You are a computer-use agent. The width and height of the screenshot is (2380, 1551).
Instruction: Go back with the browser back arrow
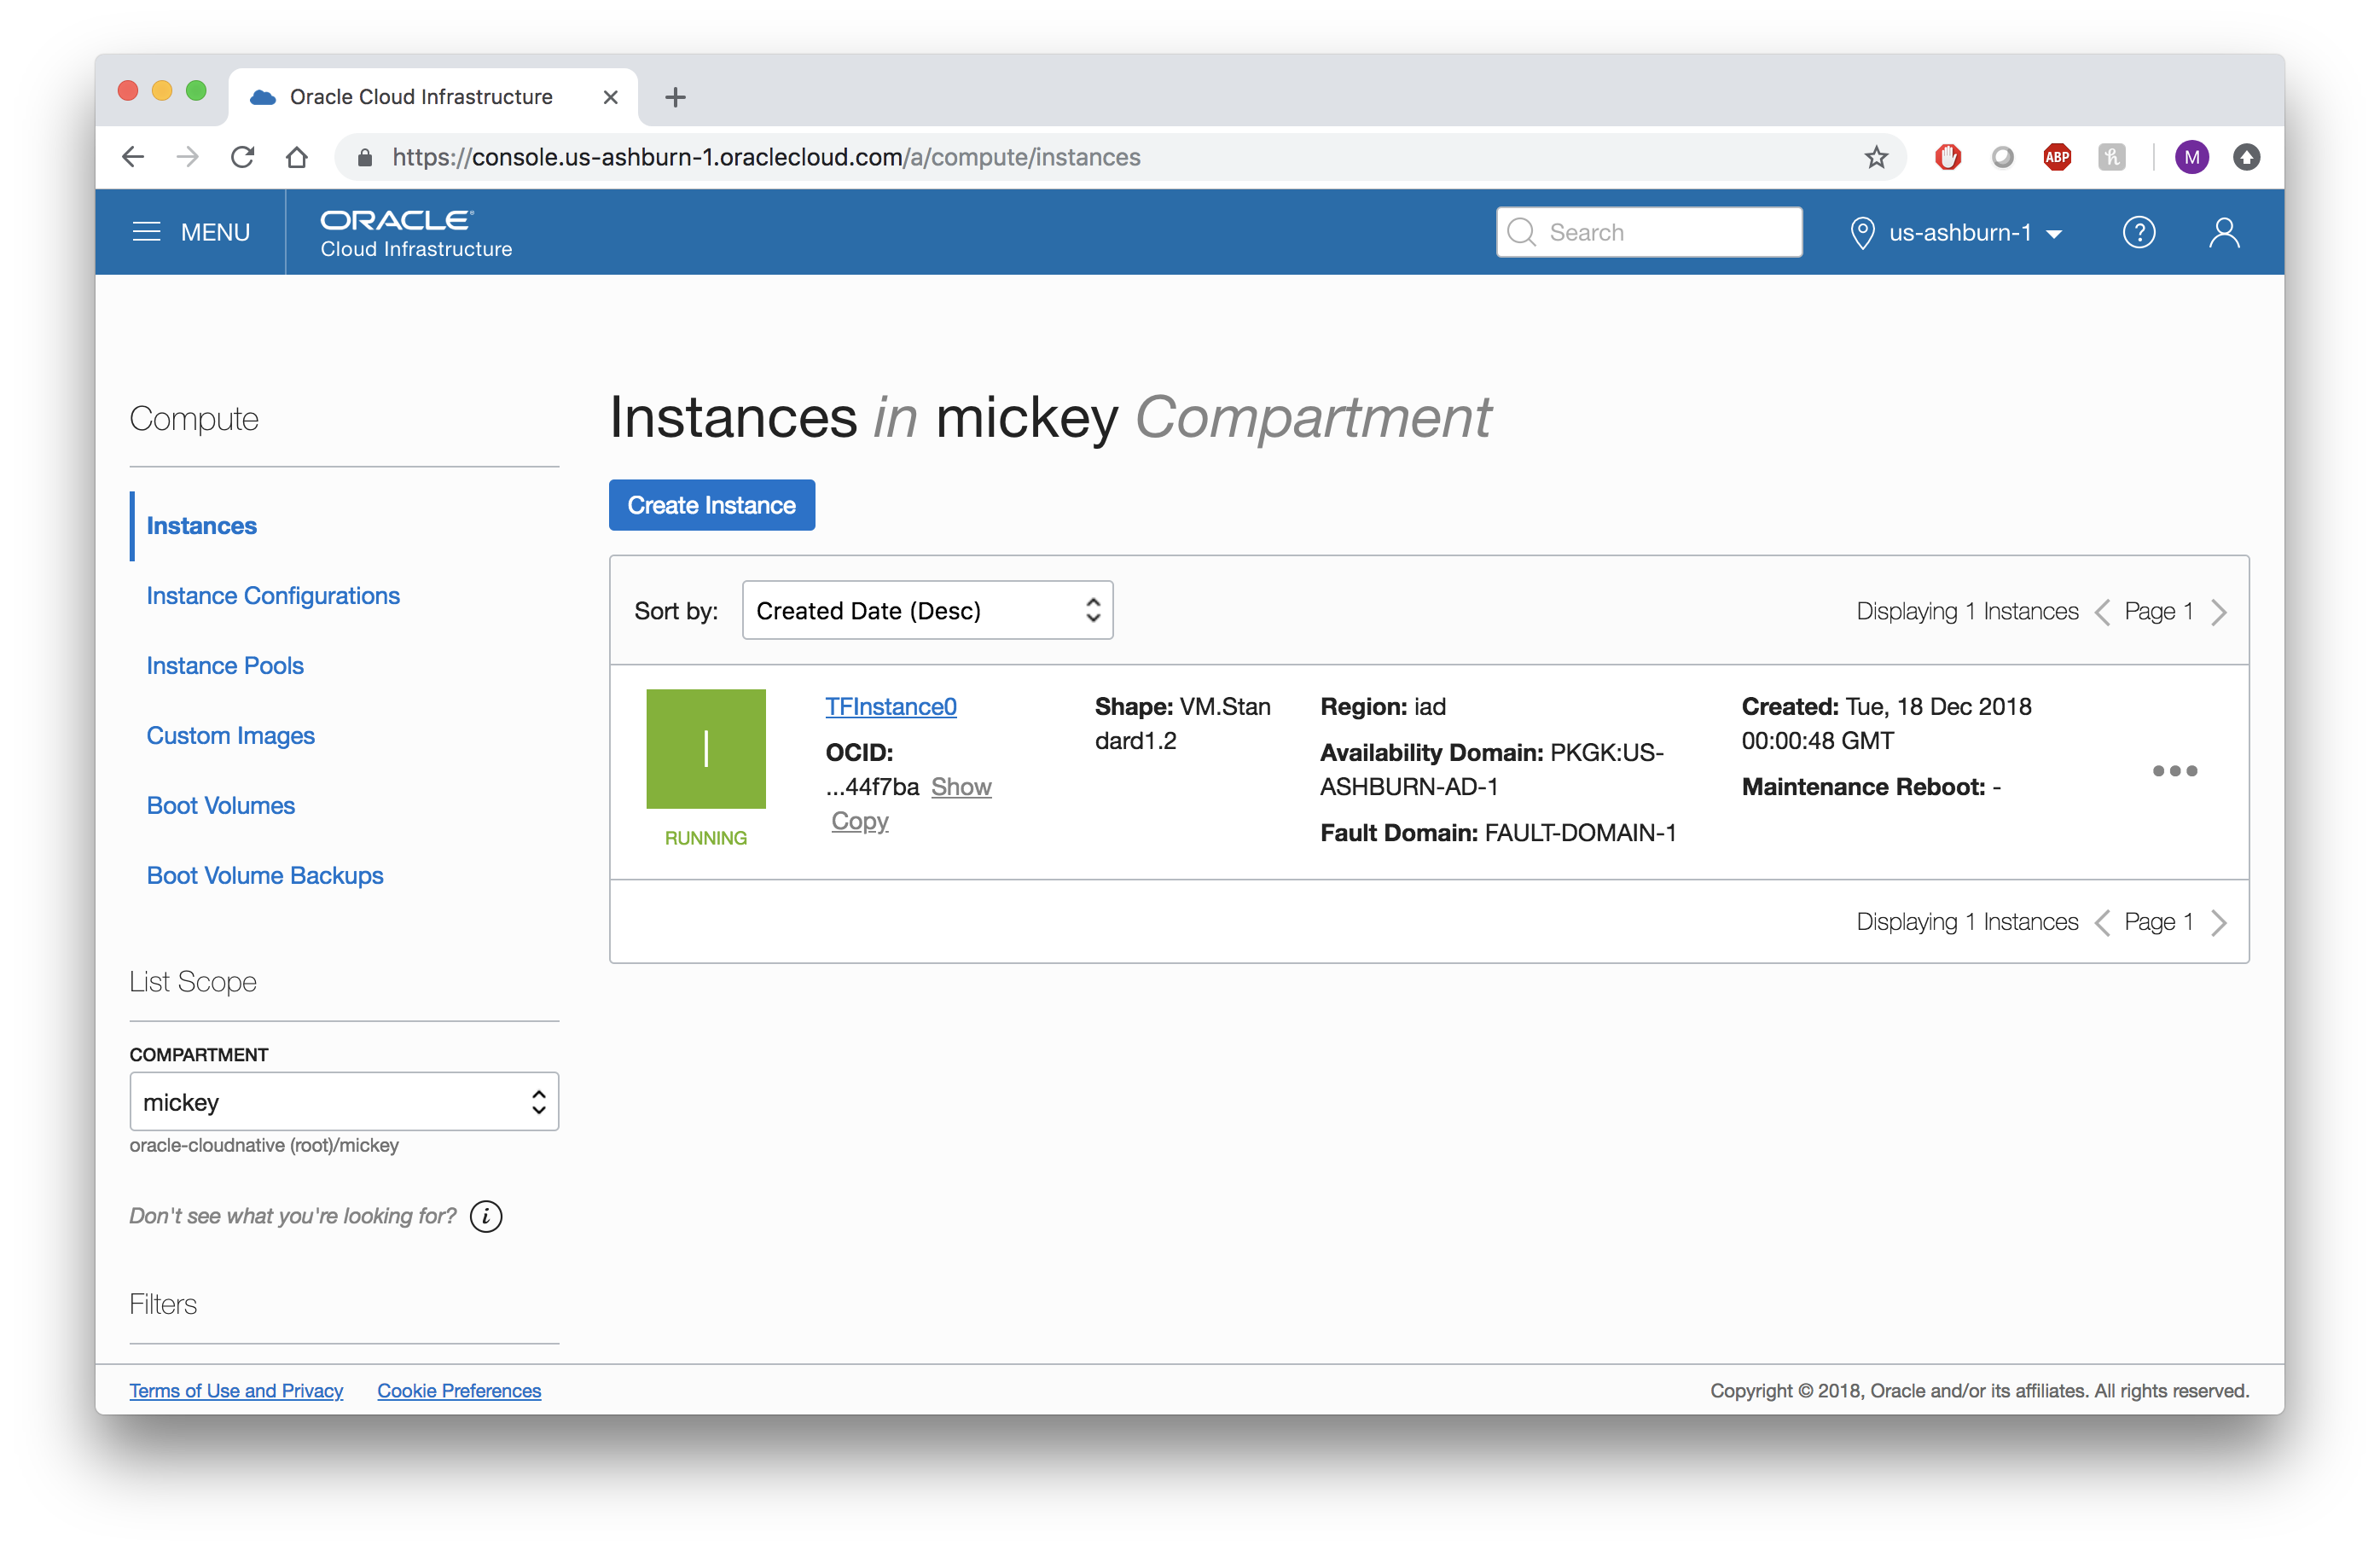tap(133, 157)
